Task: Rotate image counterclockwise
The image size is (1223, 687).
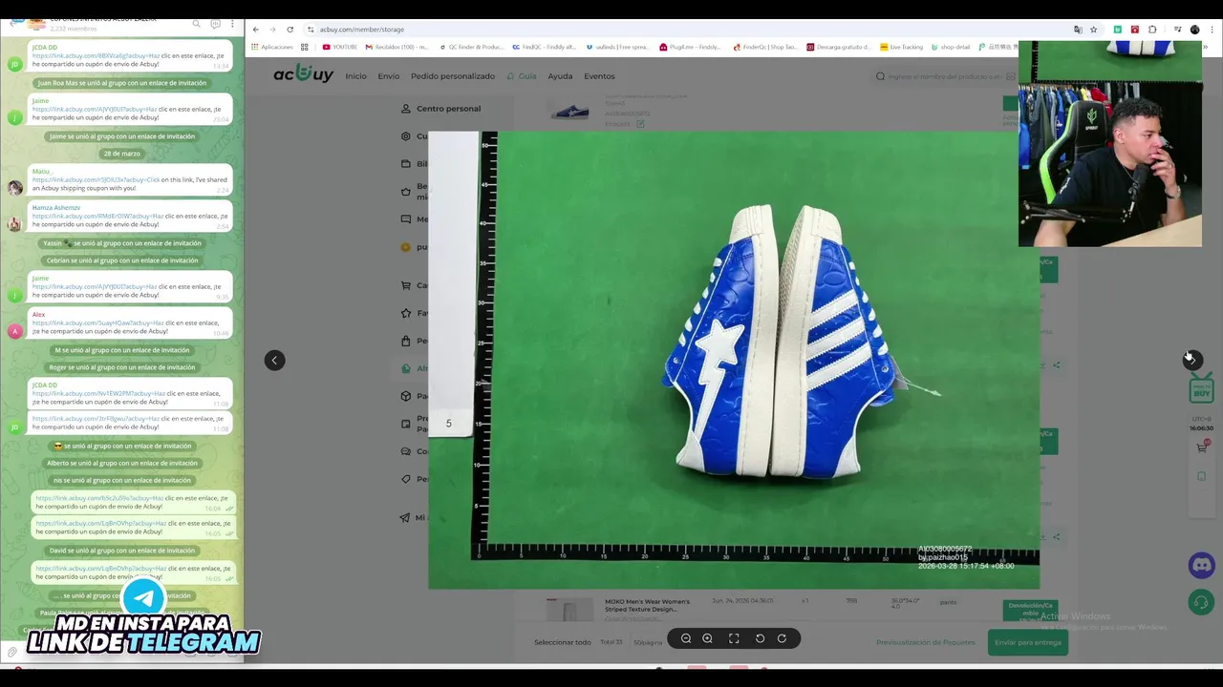Action: pos(760,638)
